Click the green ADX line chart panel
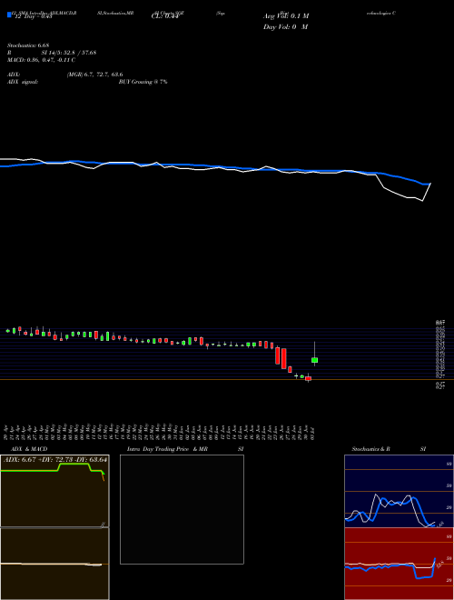The height and width of the screenshot is (600, 454). (x=54, y=491)
